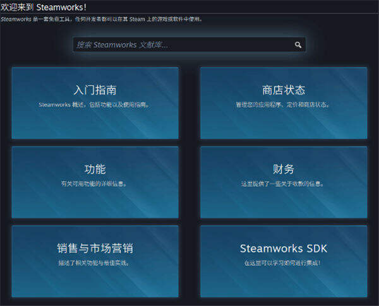
Task: Click description '管理您的应用程序、定价和商店状态'
Action: 283,105
